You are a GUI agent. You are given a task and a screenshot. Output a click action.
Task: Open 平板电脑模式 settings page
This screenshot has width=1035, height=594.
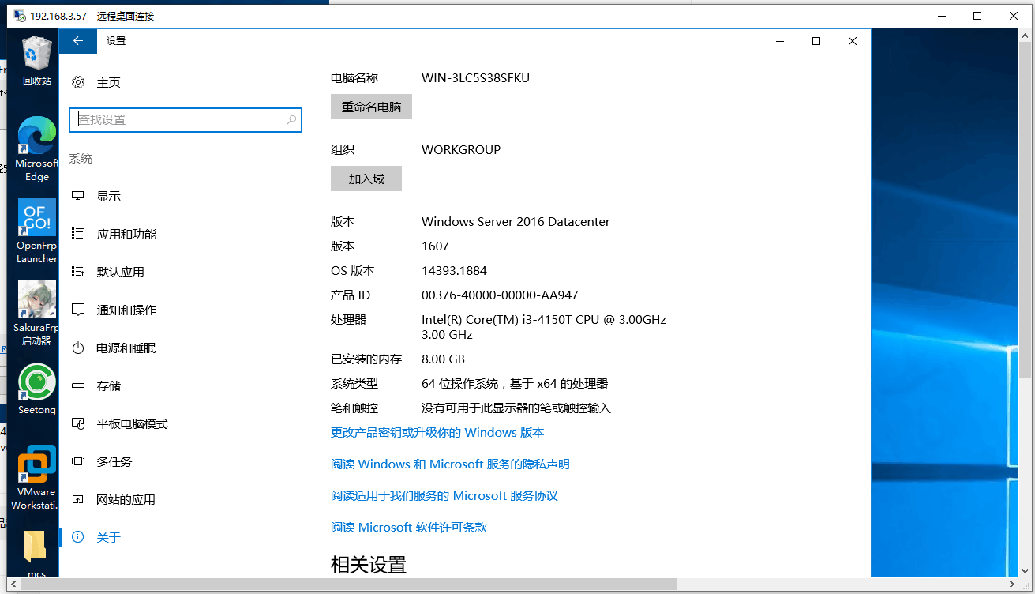tap(132, 423)
